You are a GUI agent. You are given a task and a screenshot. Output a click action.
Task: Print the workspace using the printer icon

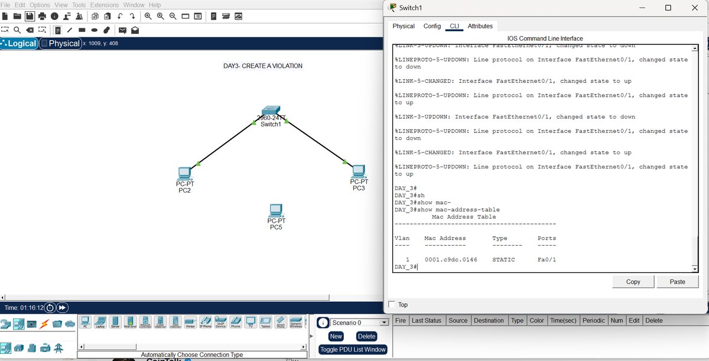pyautogui.click(x=42, y=16)
